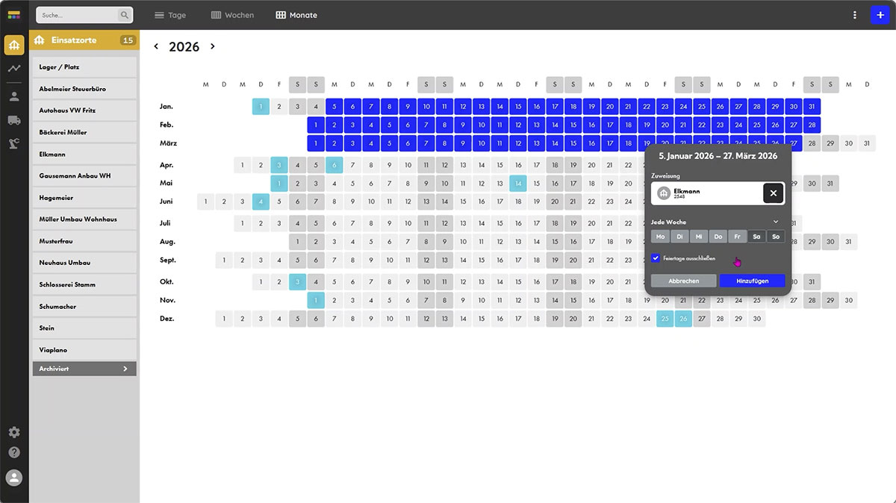Switch to the Tage view tab
896x503 pixels.
pyautogui.click(x=169, y=15)
